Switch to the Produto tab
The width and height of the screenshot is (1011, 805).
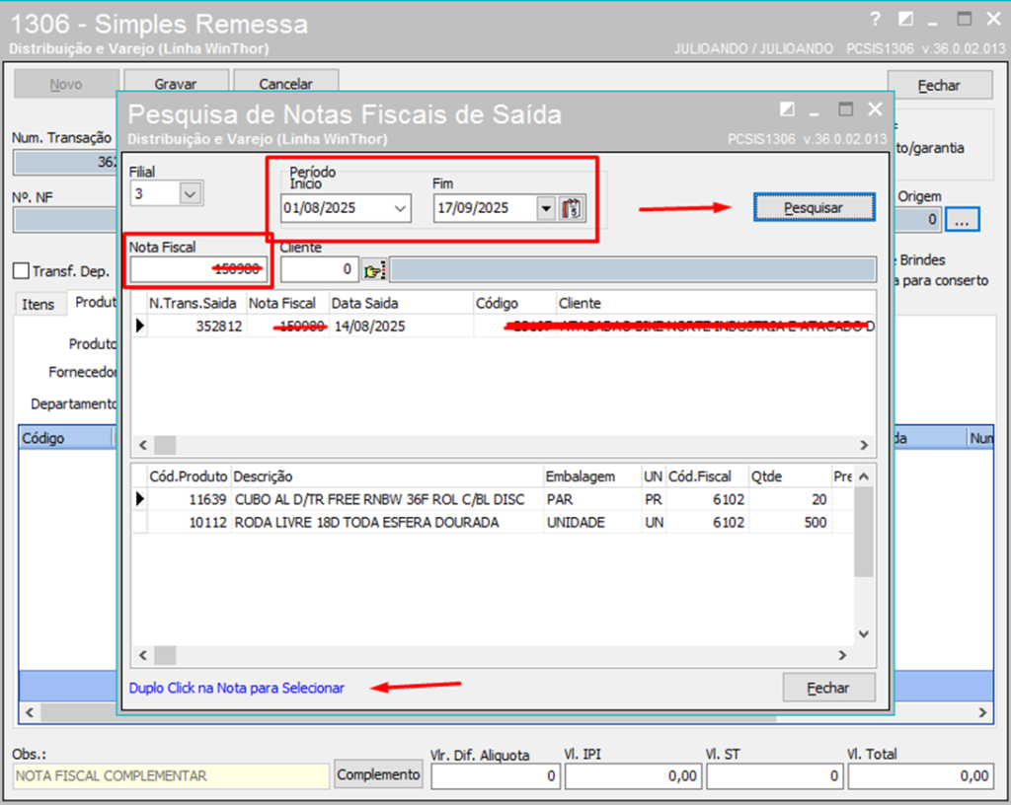pos(96,302)
